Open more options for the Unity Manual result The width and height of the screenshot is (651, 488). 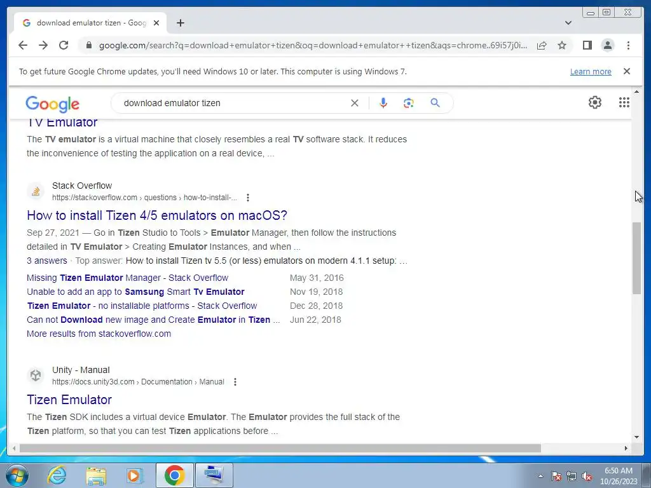coord(235,382)
